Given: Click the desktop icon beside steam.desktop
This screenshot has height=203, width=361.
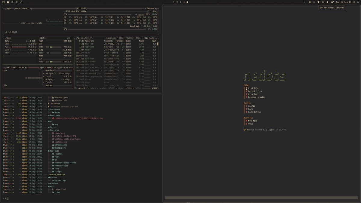Looking at the screenshot, I should (48, 175).
